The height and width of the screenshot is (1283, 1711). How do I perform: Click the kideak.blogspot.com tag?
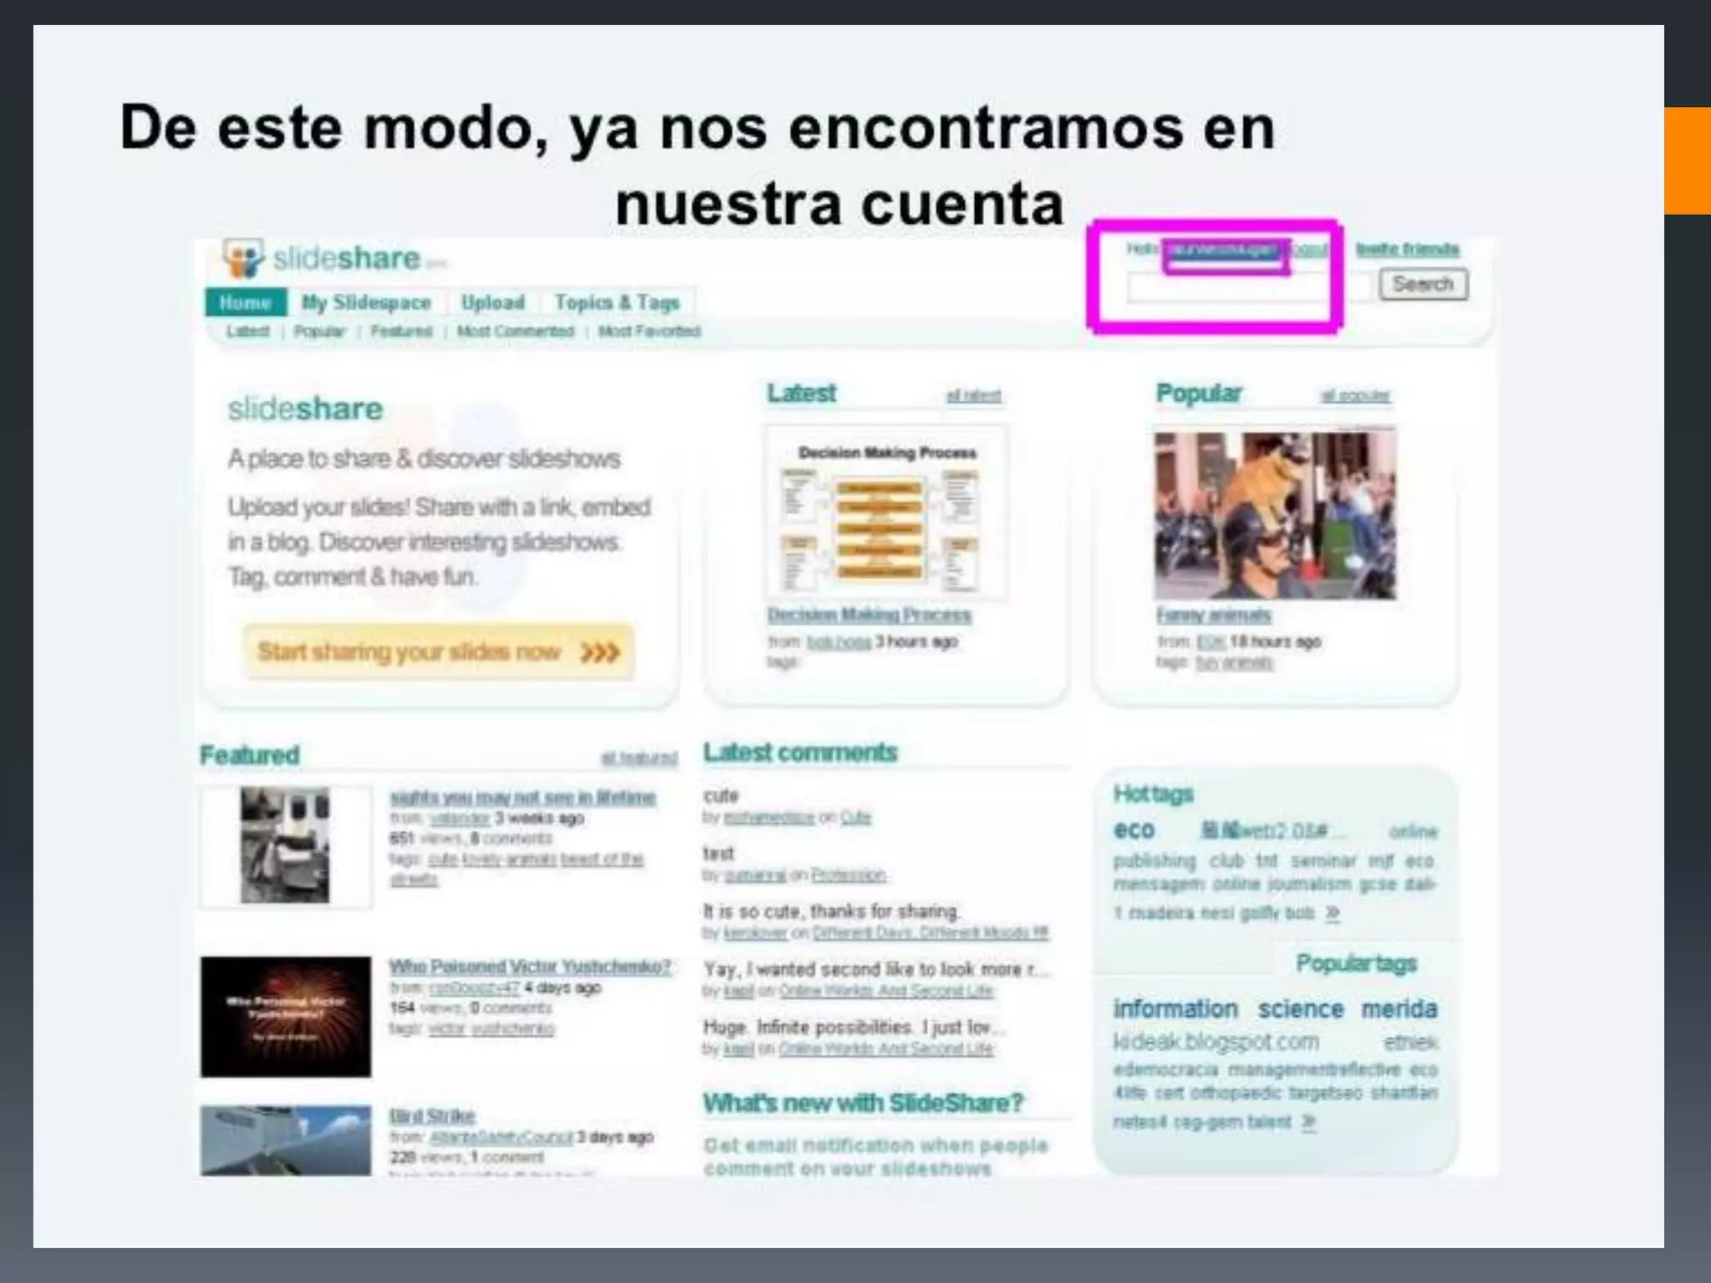point(1216,1042)
